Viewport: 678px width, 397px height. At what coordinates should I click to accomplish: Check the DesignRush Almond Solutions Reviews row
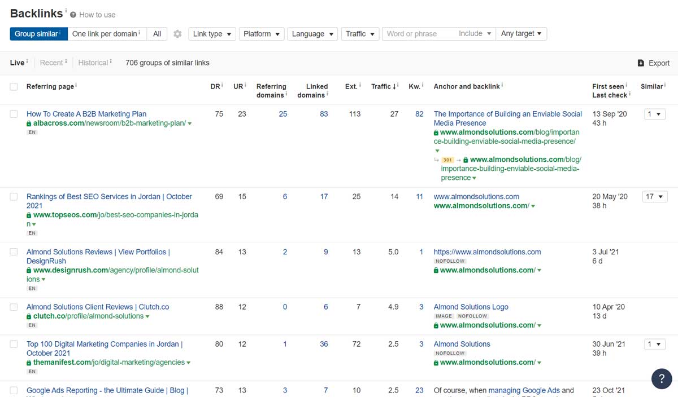[14, 252]
